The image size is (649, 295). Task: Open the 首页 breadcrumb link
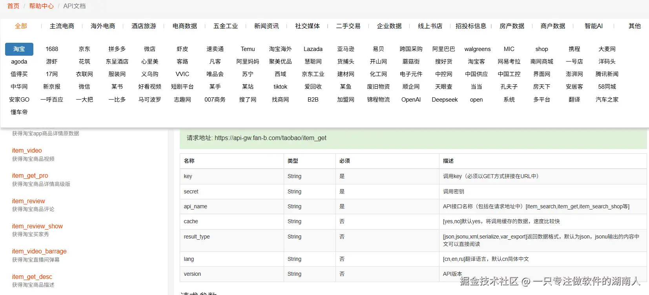coord(13,6)
